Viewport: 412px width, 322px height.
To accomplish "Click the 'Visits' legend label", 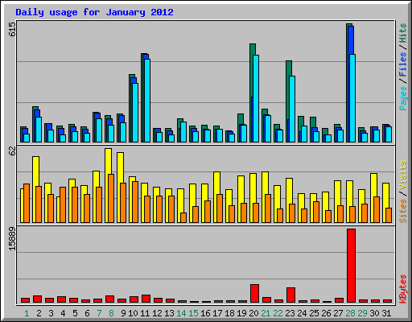I will (402, 175).
